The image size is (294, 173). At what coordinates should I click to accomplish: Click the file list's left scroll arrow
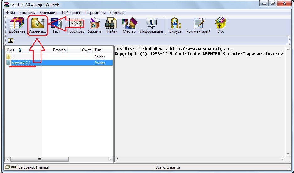(x=7, y=159)
